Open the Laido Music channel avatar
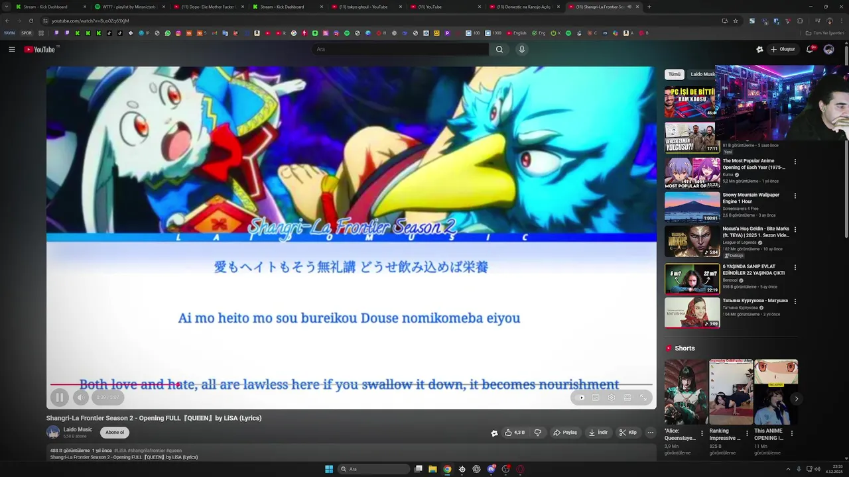 [53, 433]
